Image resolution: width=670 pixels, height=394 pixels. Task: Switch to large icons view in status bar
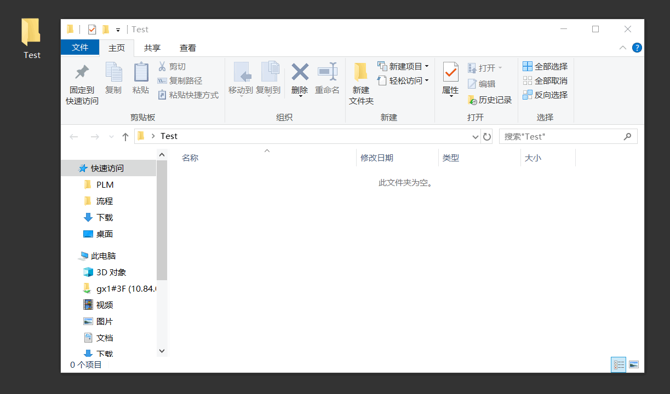(634, 364)
